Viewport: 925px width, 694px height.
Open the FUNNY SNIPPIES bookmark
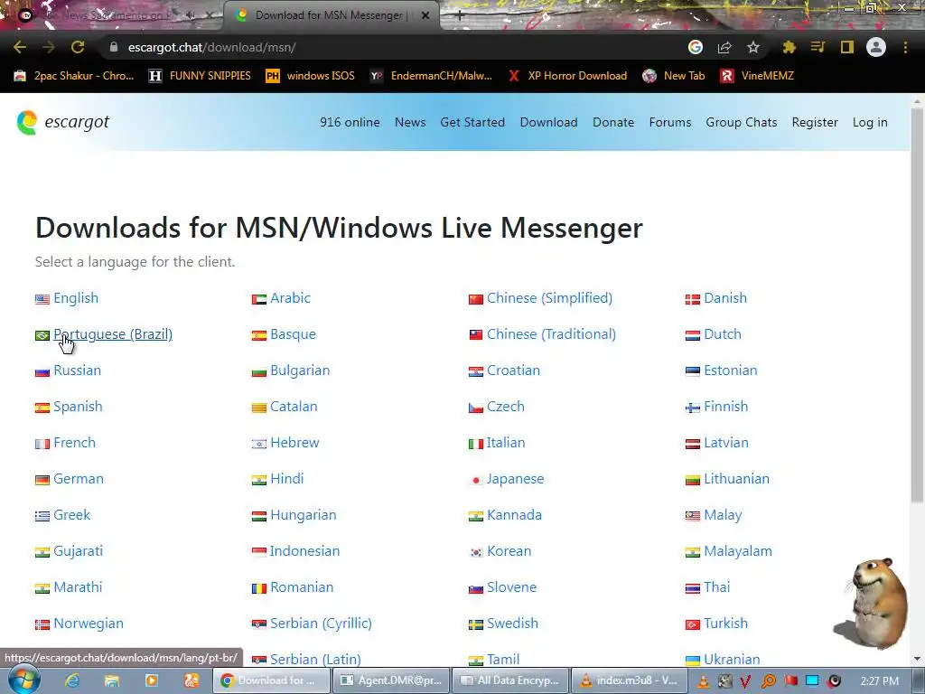(x=200, y=76)
